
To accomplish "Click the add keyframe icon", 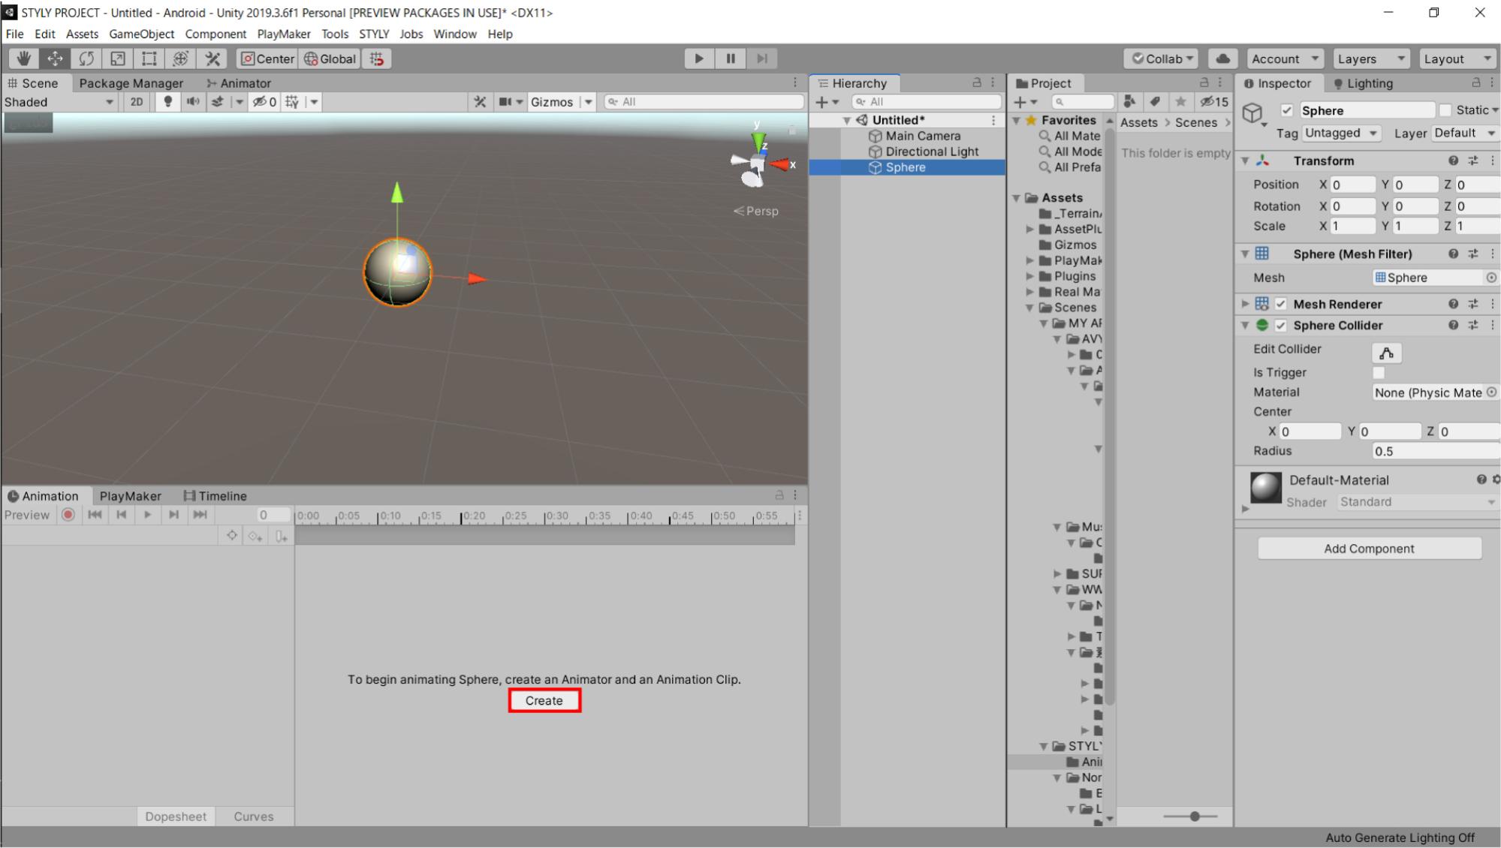I will pyautogui.click(x=255, y=536).
